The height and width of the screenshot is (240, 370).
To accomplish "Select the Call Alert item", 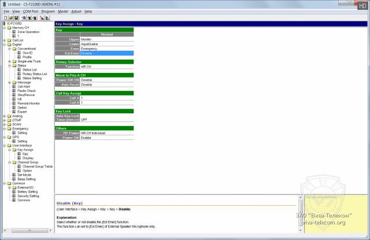I will coord(24,87).
